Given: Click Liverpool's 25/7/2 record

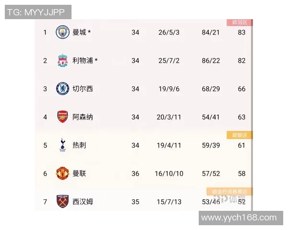Looking at the screenshot, I should tap(168, 60).
